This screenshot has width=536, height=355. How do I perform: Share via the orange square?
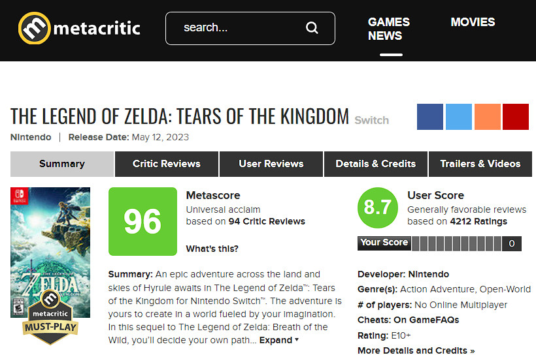pos(488,117)
